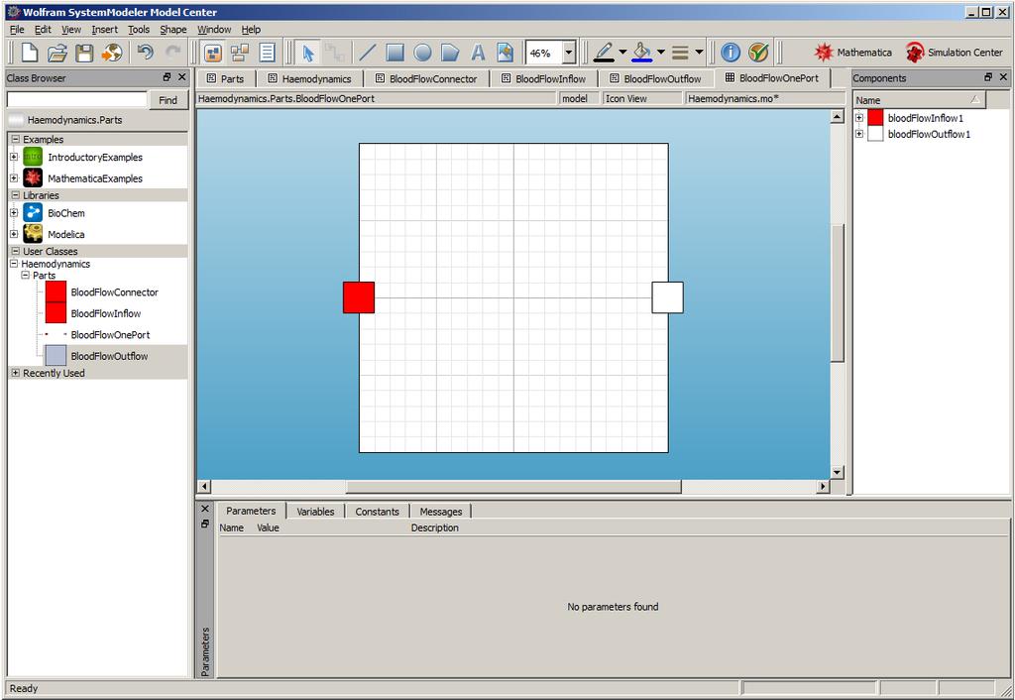Switch to the BloodFlowOutflow tab

point(656,79)
